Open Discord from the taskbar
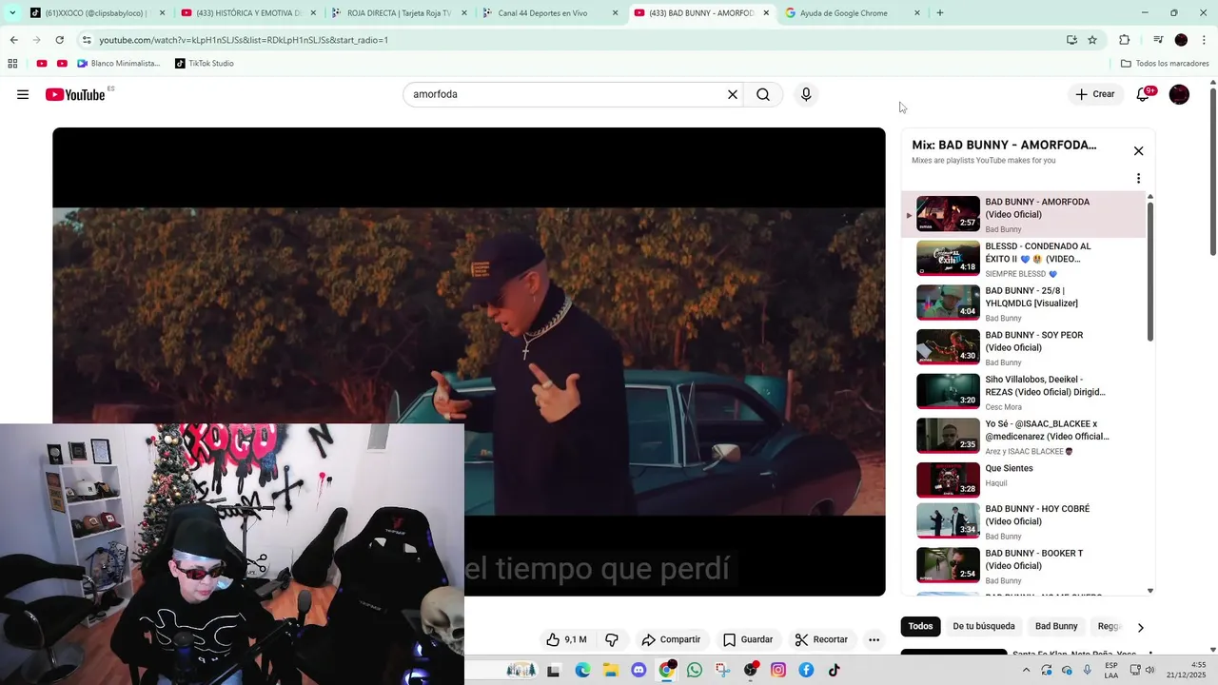1218x685 pixels. [638, 670]
